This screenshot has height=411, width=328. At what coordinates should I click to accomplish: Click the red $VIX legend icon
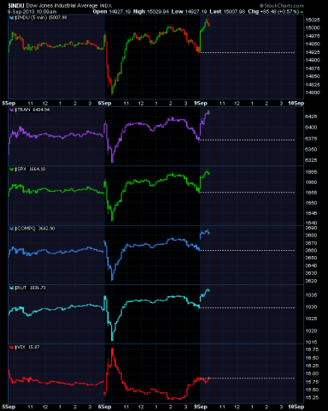(x=11, y=348)
